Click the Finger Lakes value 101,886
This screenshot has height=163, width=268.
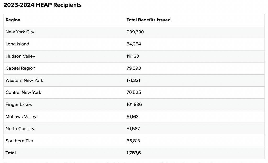pos(134,104)
